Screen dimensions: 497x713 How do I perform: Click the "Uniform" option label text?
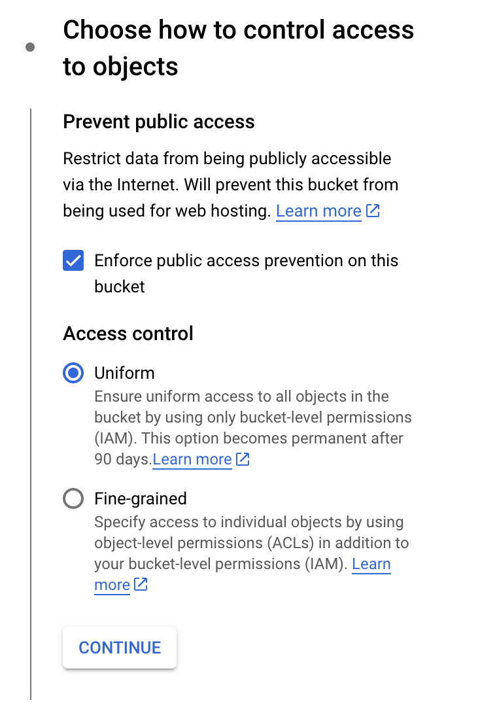coord(124,374)
